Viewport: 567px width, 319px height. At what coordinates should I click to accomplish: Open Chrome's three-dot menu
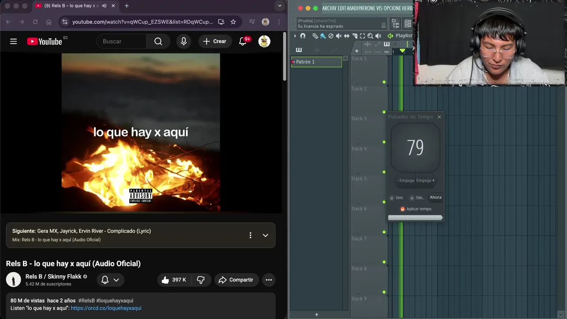[279, 22]
